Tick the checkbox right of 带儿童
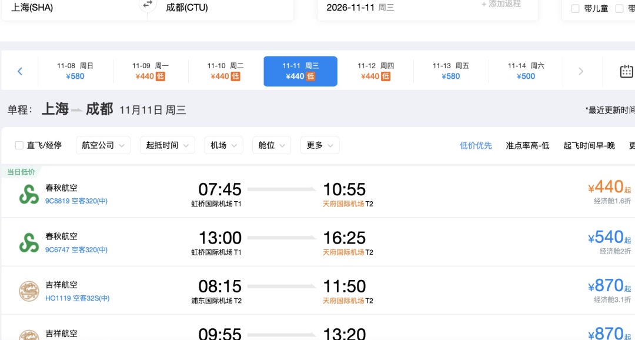Viewport: 635px width, 340px height. point(619,9)
